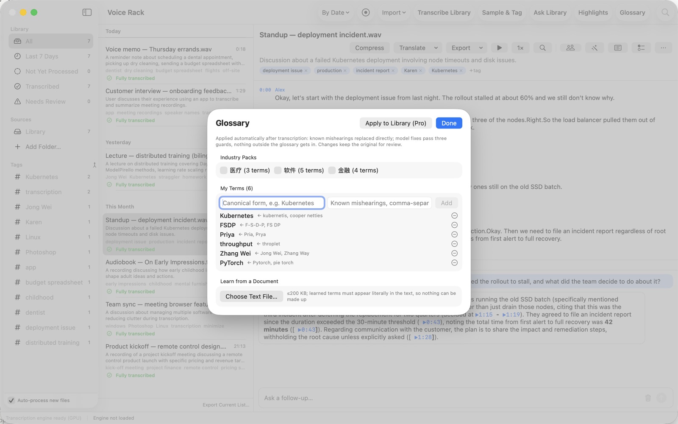Image resolution: width=678 pixels, height=424 pixels.
Task: Click Done in Glossary dialog
Action: coord(449,123)
